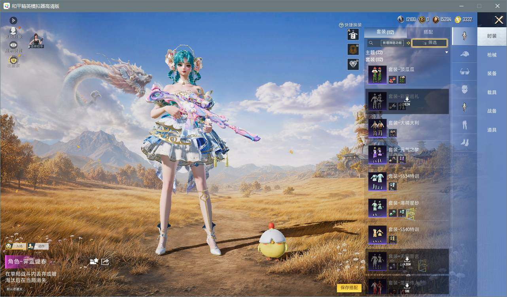Expand the arrow button at top-left
The height and width of the screenshot is (297, 507).
click(13, 20)
